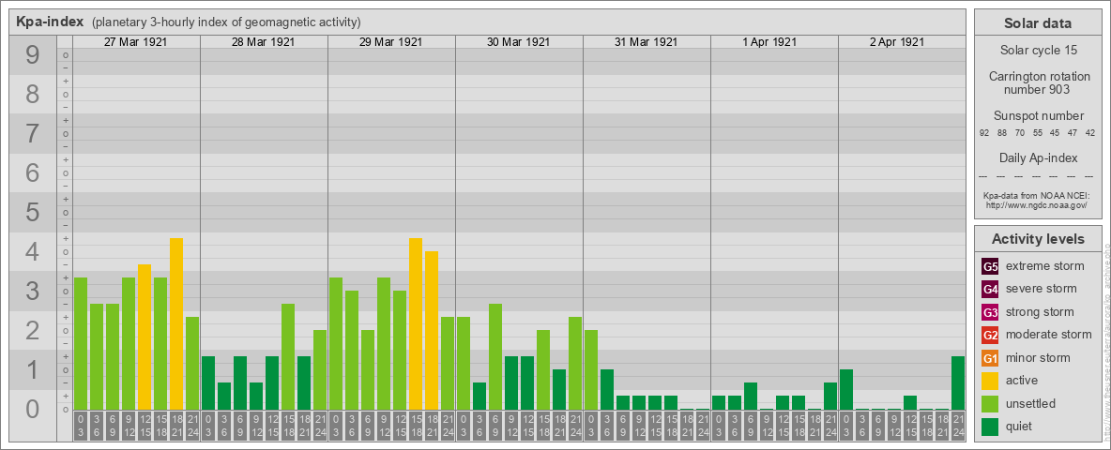Click sunspot number value 70

tap(1020, 132)
